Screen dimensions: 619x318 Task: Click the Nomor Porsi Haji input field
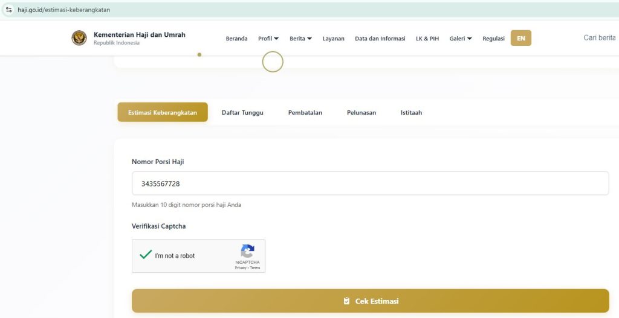370,183
